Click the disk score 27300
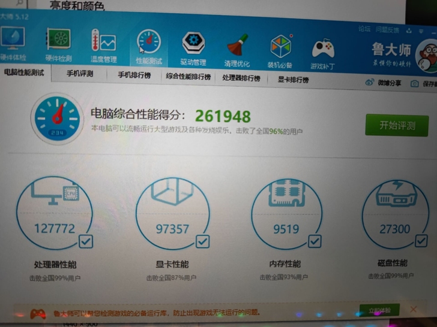Screen dimensions: 437x327 394,229
